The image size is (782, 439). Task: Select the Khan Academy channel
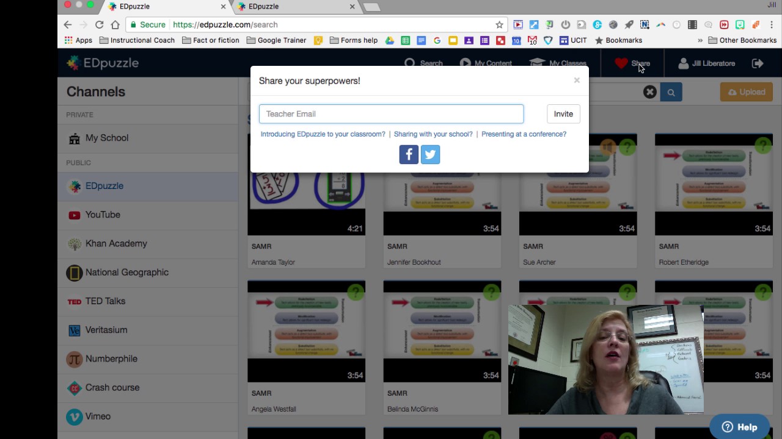click(x=148, y=243)
